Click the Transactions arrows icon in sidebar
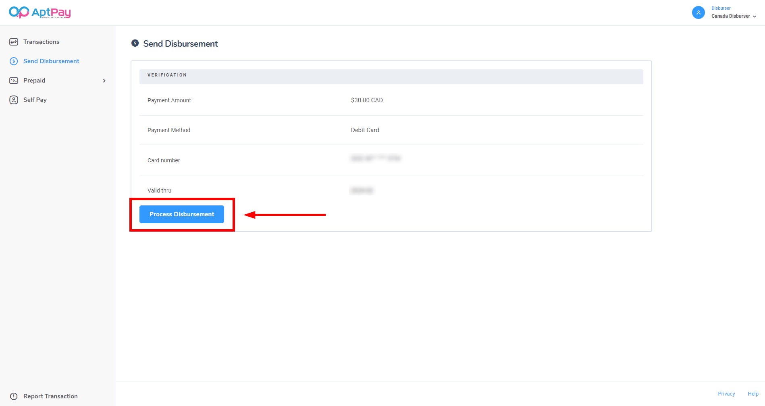Screen dimensions: 765x406 14,42
